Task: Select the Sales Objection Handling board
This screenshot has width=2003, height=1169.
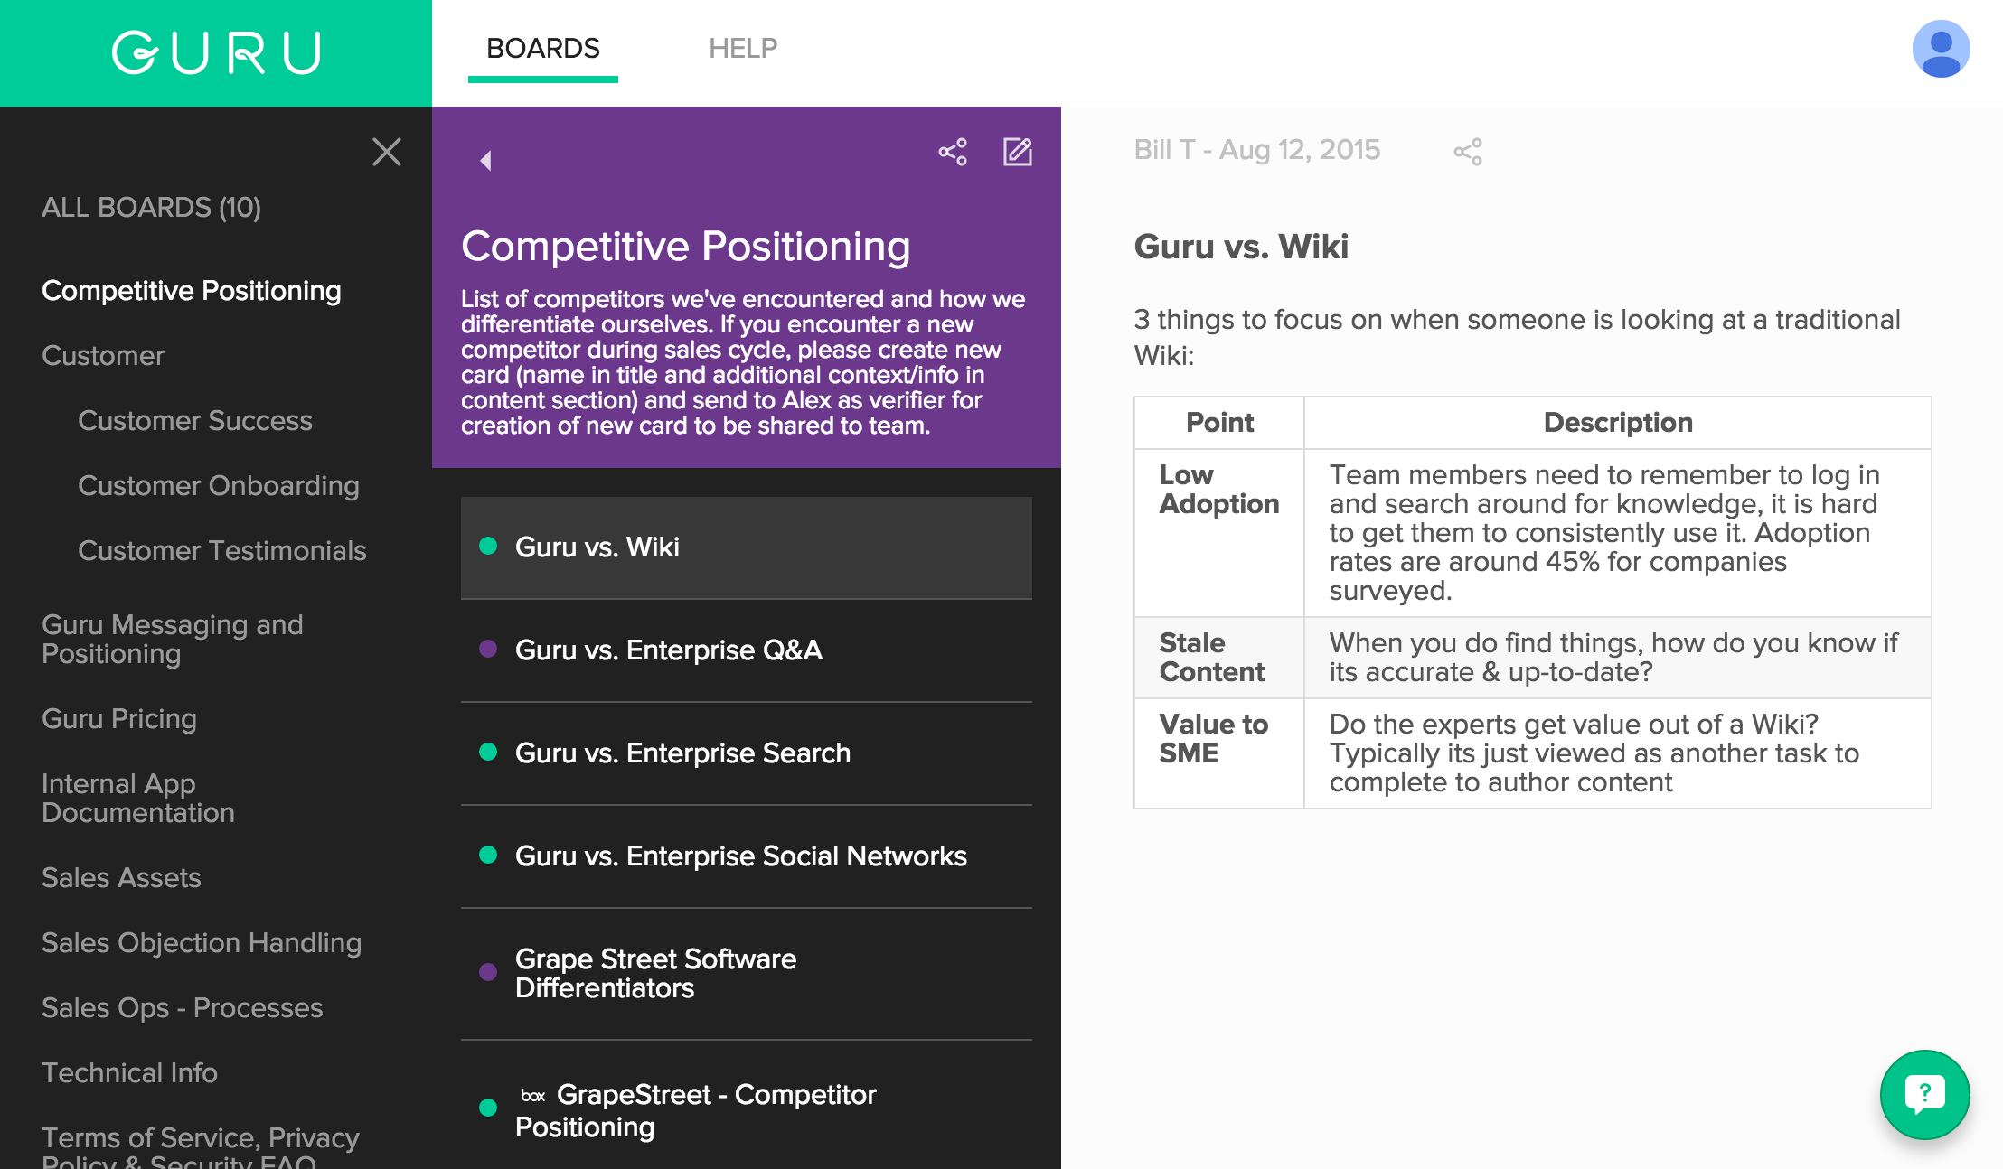Action: pos(202,943)
